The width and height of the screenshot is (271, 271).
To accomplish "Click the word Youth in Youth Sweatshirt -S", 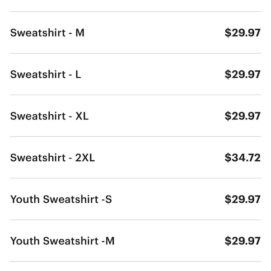I will click(x=25, y=199).
